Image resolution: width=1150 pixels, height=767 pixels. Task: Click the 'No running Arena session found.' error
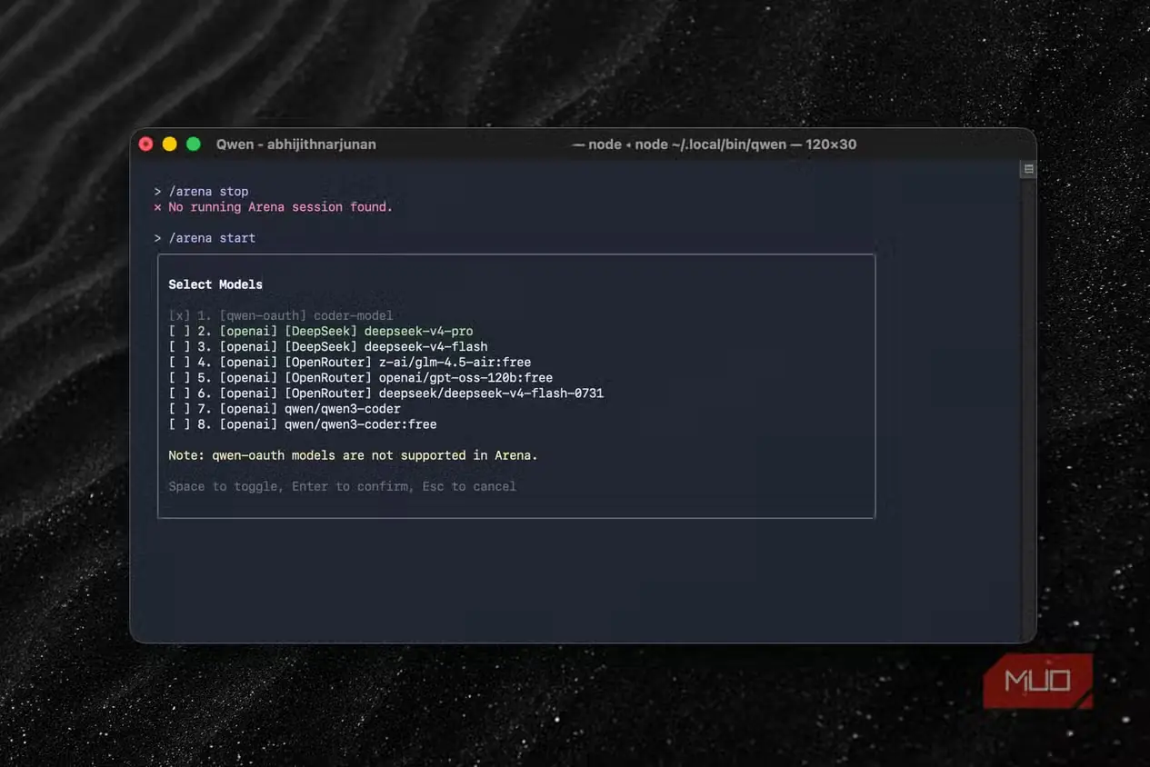[280, 206]
